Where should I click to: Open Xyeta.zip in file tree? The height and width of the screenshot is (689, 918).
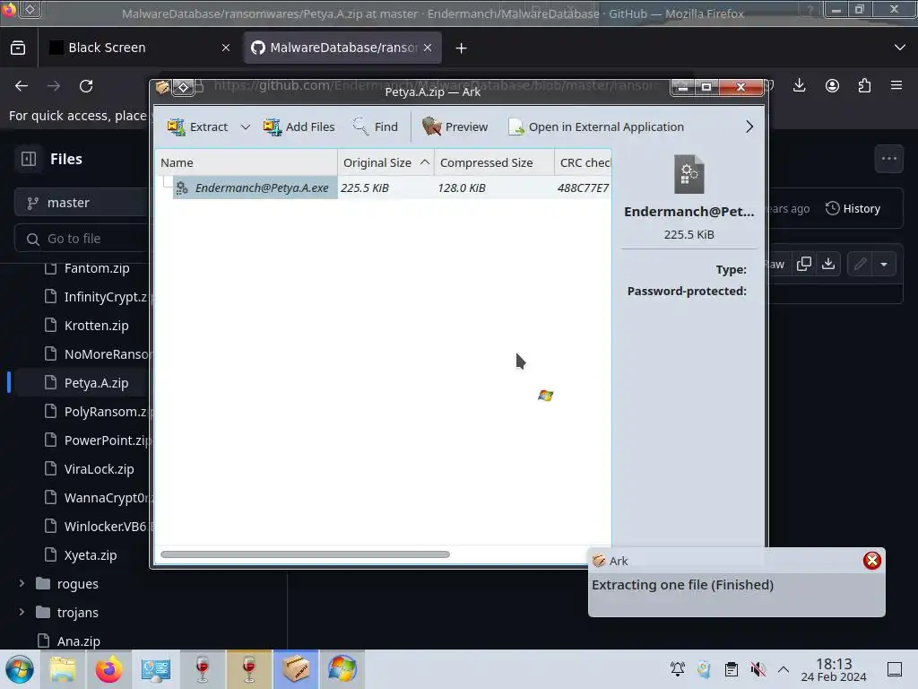pos(91,555)
